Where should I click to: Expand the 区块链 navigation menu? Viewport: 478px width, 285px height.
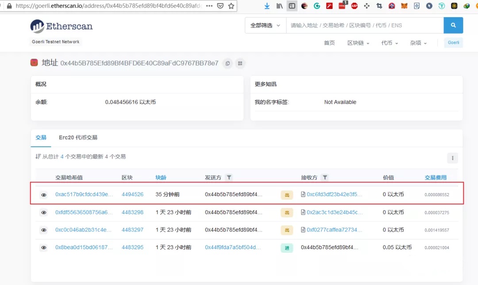click(x=358, y=43)
